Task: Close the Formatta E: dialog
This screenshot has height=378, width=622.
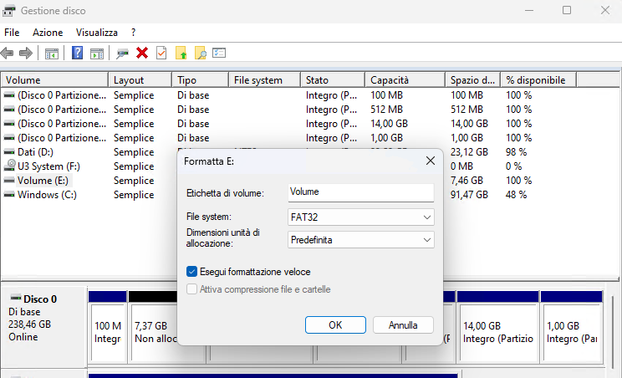Action: click(x=431, y=161)
